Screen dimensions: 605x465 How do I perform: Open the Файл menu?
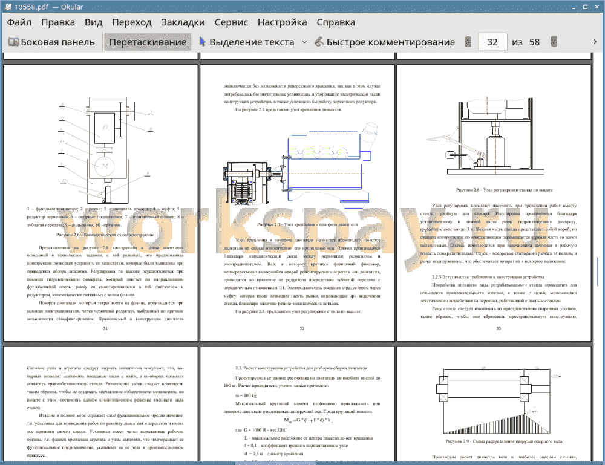pos(19,22)
